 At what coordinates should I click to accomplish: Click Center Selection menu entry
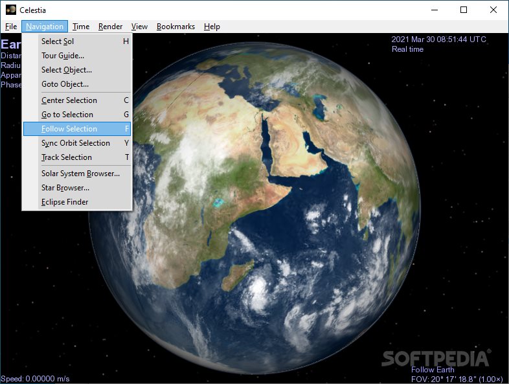(x=77, y=100)
